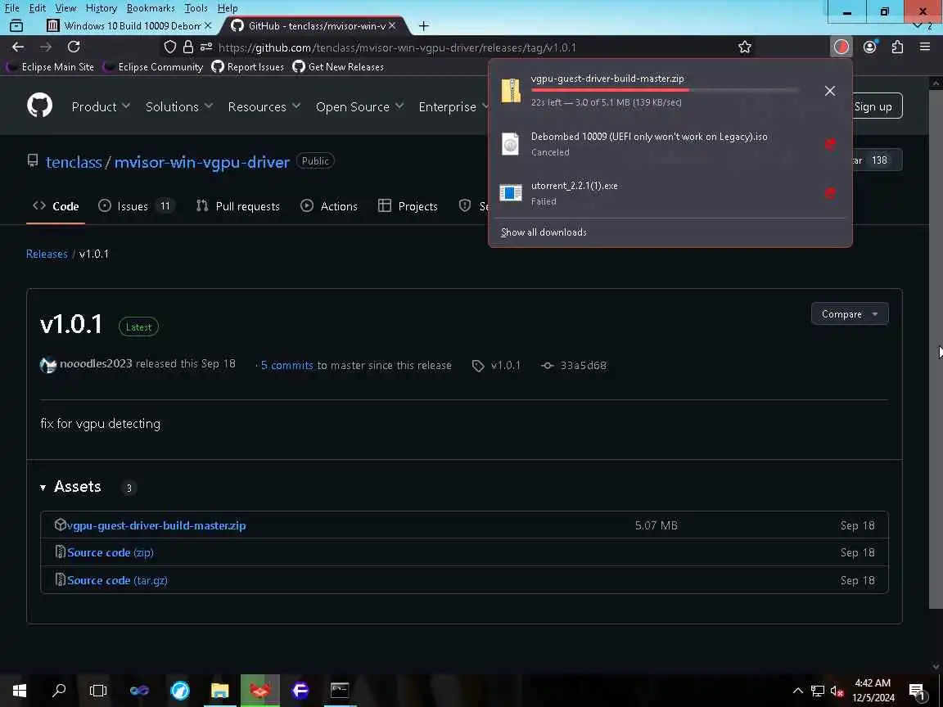Open a new tab with plus button
943x707 pixels.
tap(423, 26)
